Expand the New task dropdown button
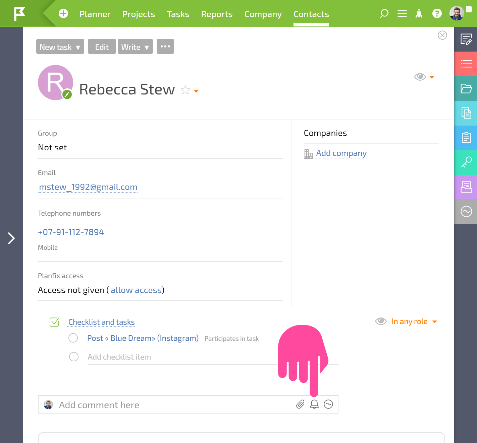 point(60,46)
